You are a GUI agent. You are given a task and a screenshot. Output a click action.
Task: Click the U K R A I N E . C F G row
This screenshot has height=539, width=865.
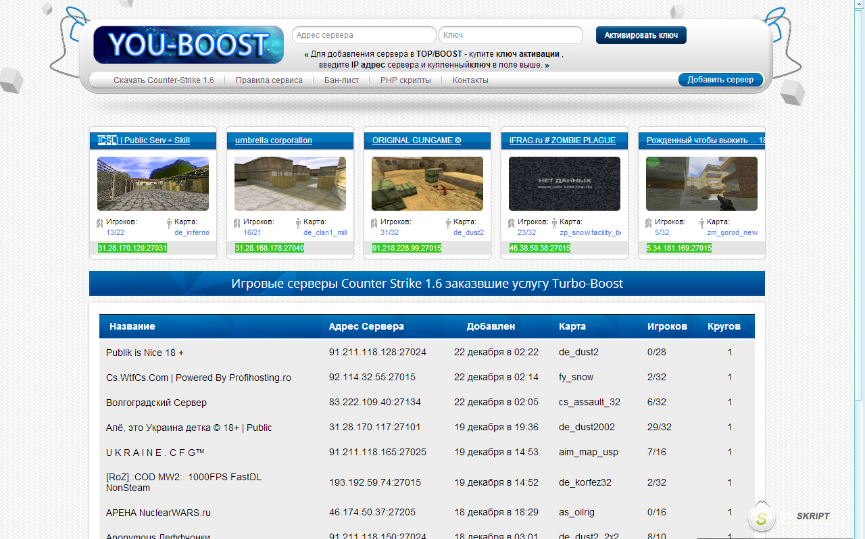click(427, 452)
